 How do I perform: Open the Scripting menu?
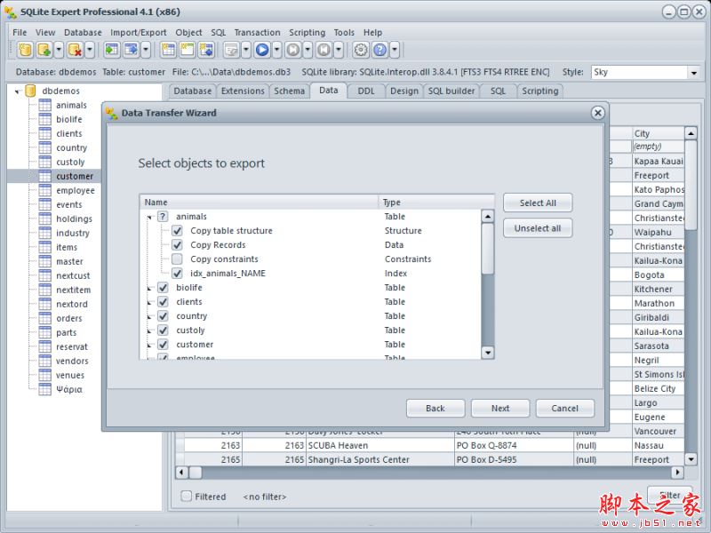tap(307, 33)
